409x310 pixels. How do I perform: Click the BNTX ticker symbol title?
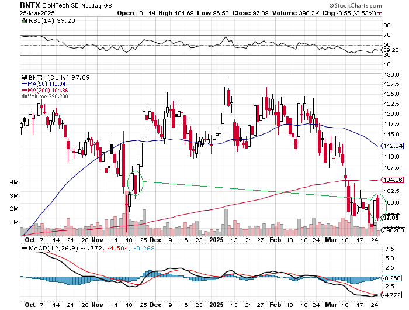pyautogui.click(x=30, y=5)
